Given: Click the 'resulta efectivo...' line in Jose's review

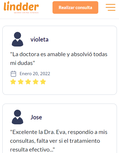Looking at the screenshot, I should coord(32,149).
